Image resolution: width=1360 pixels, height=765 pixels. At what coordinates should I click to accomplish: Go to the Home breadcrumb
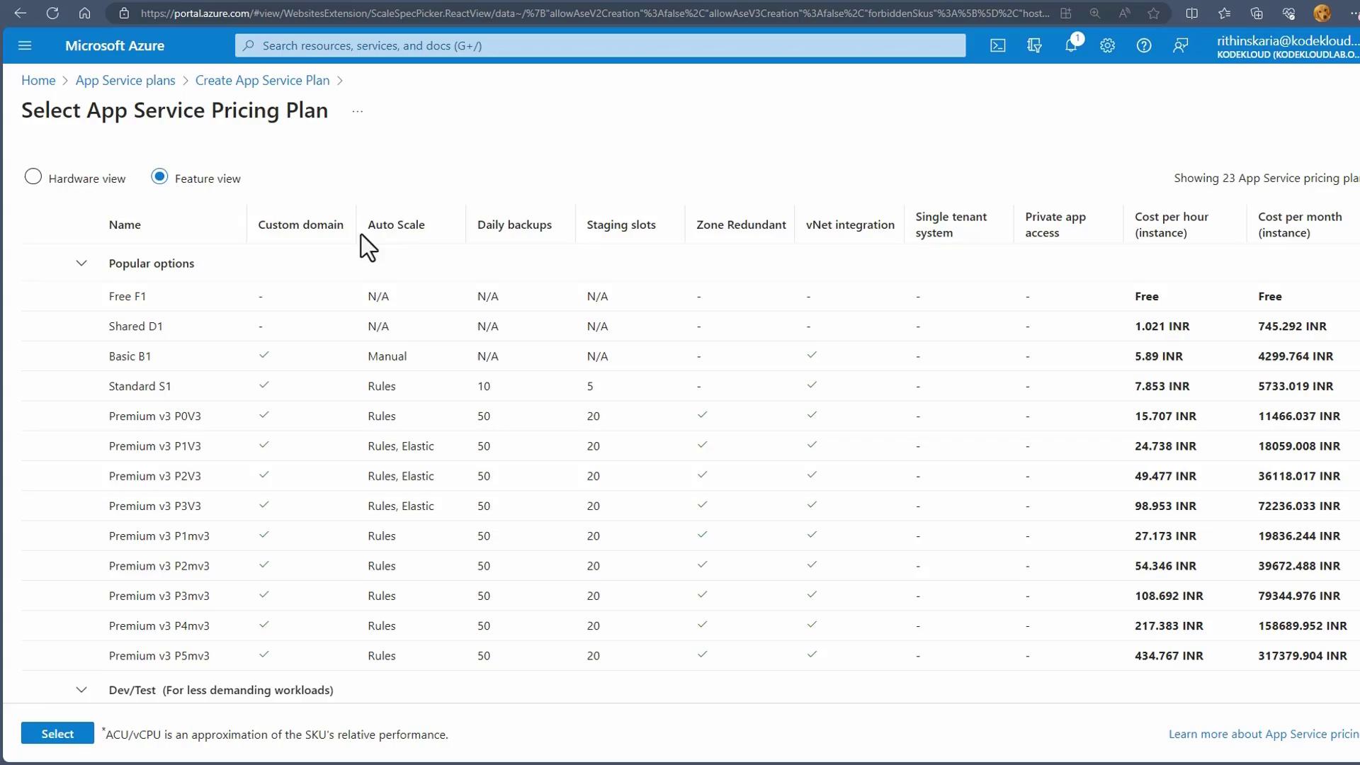[38, 81]
